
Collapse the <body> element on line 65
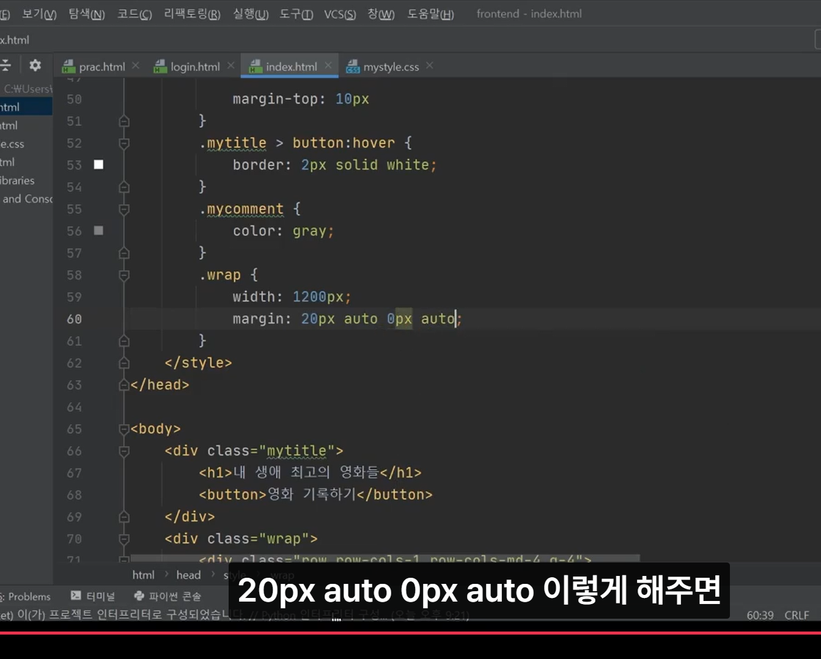coord(124,429)
